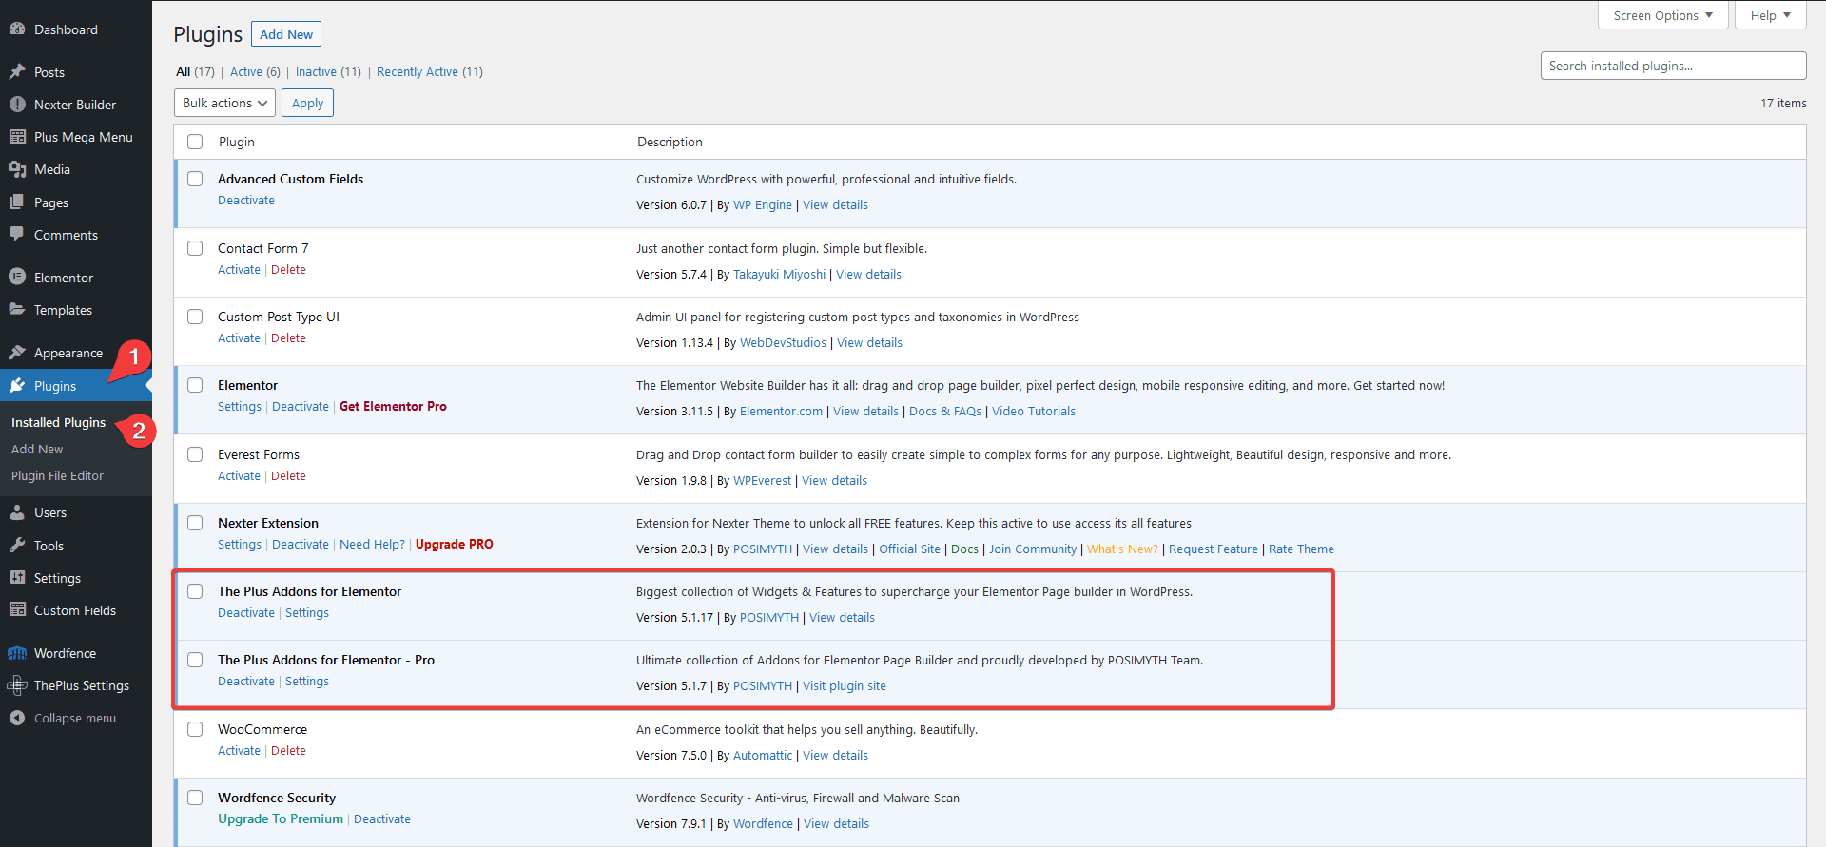Viewport: 1826px width, 847px height.
Task: Filter plugins by All (17)
Action: click(195, 72)
